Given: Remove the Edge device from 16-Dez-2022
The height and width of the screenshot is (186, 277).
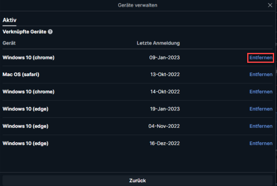Looking at the screenshot, I should point(261,143).
